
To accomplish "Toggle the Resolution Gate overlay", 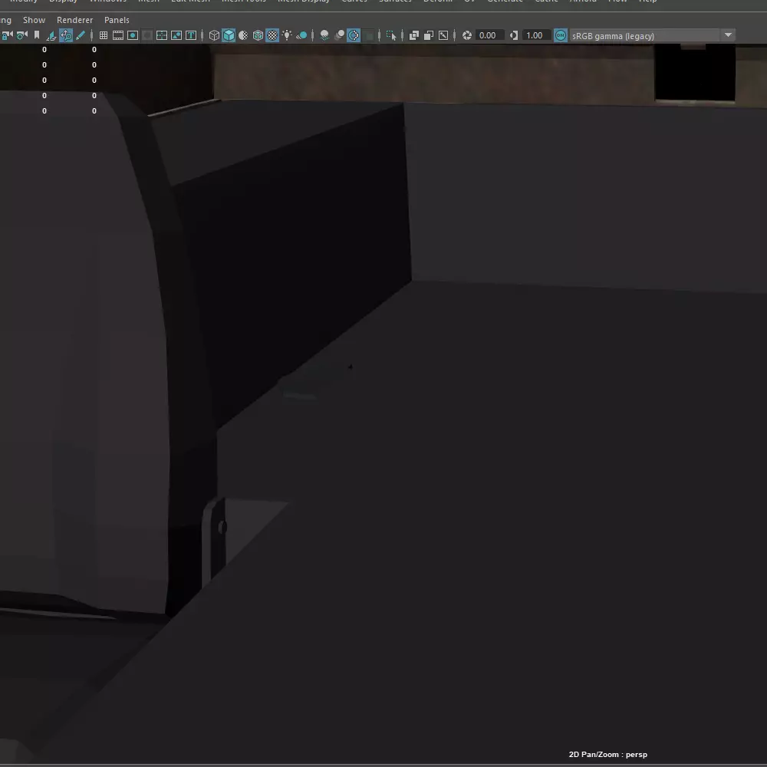I will click(x=133, y=35).
